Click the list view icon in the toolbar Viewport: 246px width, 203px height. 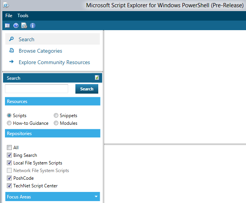pos(7,26)
